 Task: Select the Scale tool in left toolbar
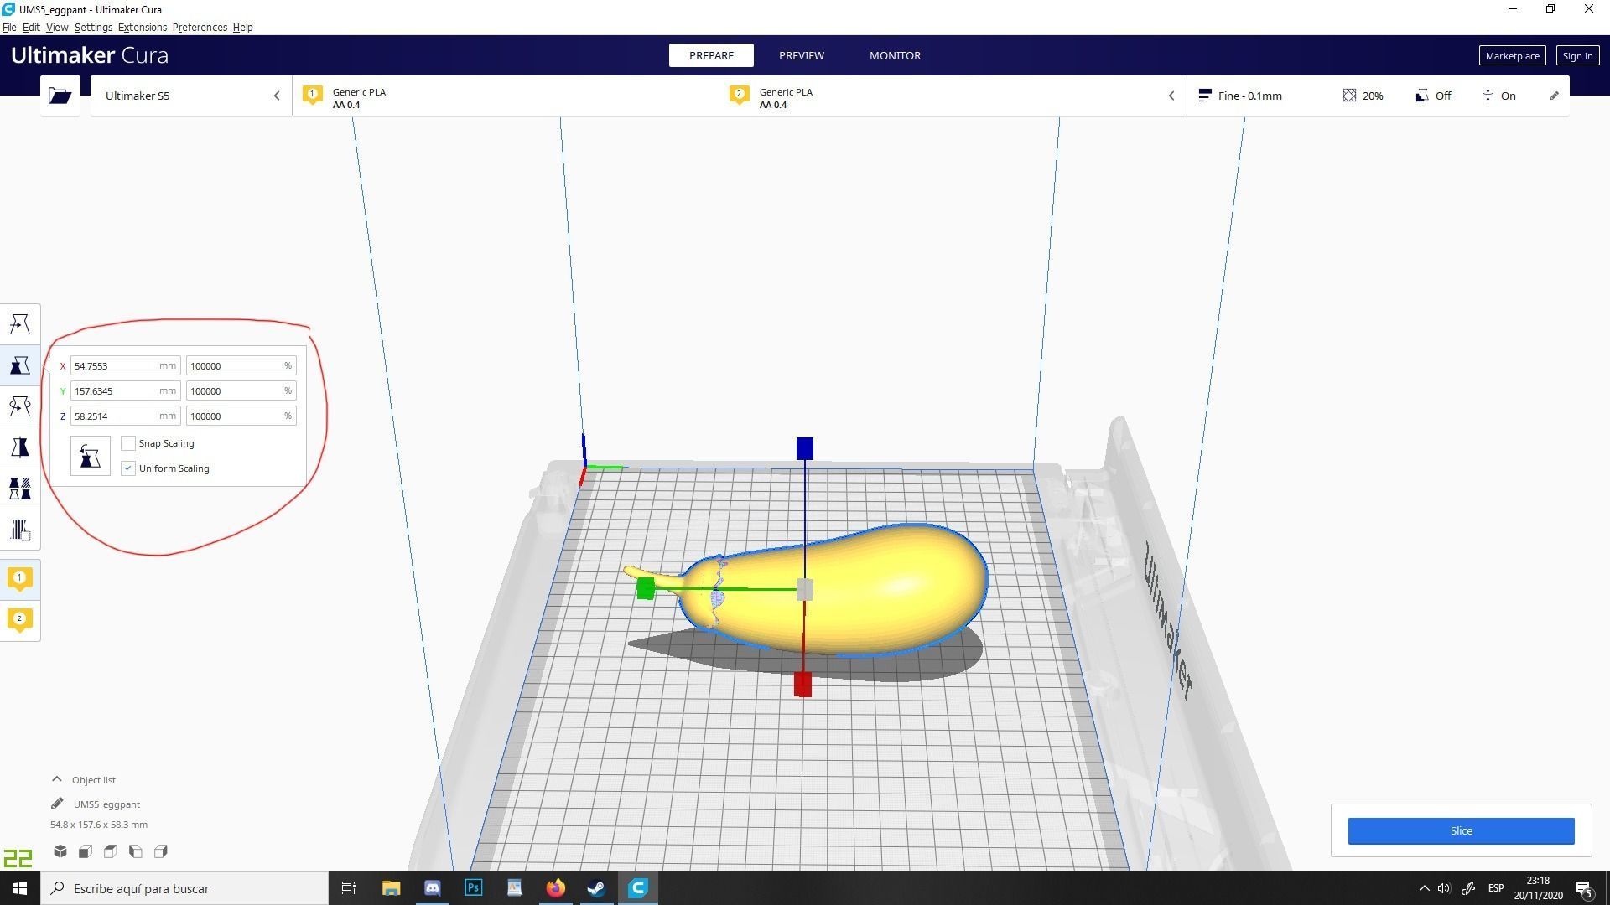pos(20,365)
